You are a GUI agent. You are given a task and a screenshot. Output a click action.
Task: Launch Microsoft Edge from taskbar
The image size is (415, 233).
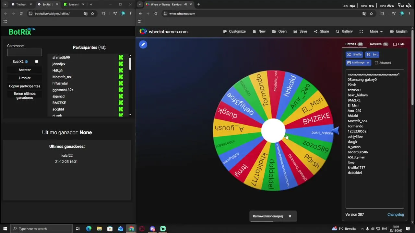coord(89,229)
